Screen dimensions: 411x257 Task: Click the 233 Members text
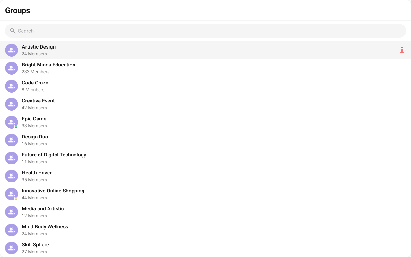(36, 72)
